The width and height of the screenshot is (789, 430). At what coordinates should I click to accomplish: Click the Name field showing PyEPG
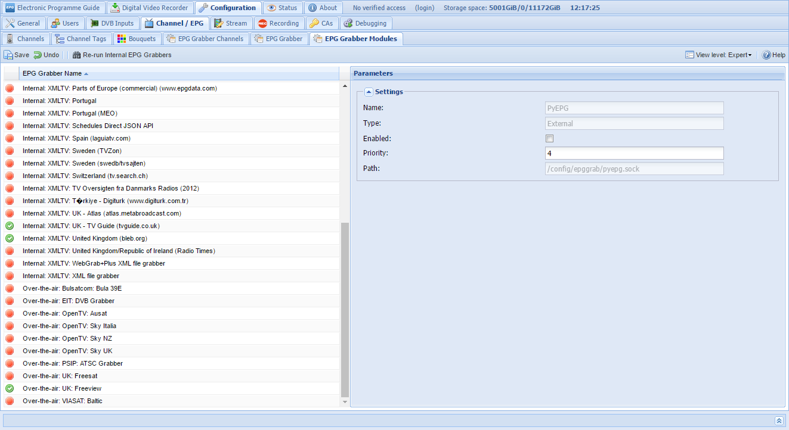click(635, 108)
